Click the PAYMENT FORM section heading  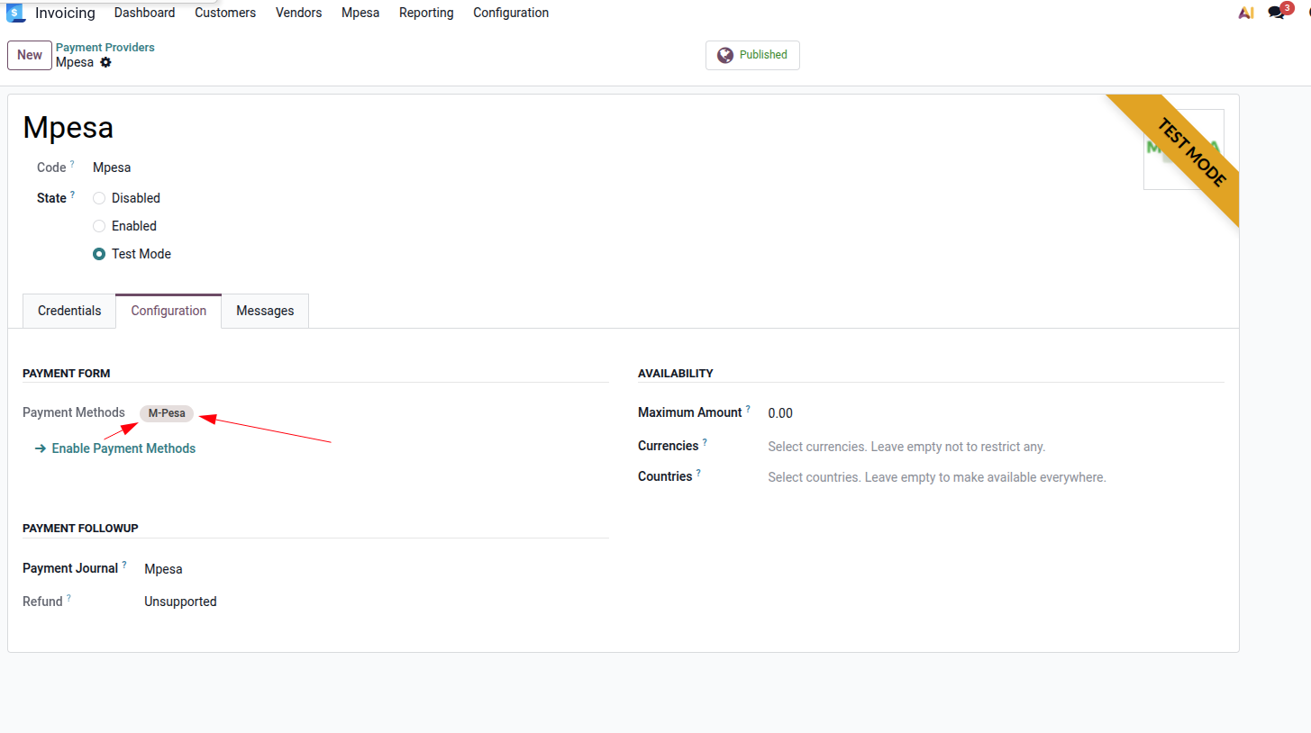pos(67,373)
